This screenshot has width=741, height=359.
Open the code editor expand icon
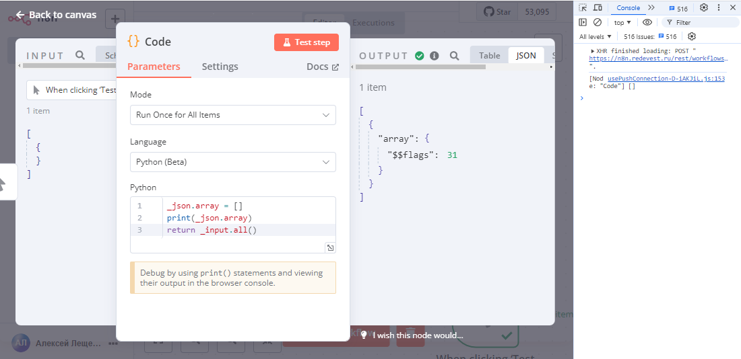[330, 247]
